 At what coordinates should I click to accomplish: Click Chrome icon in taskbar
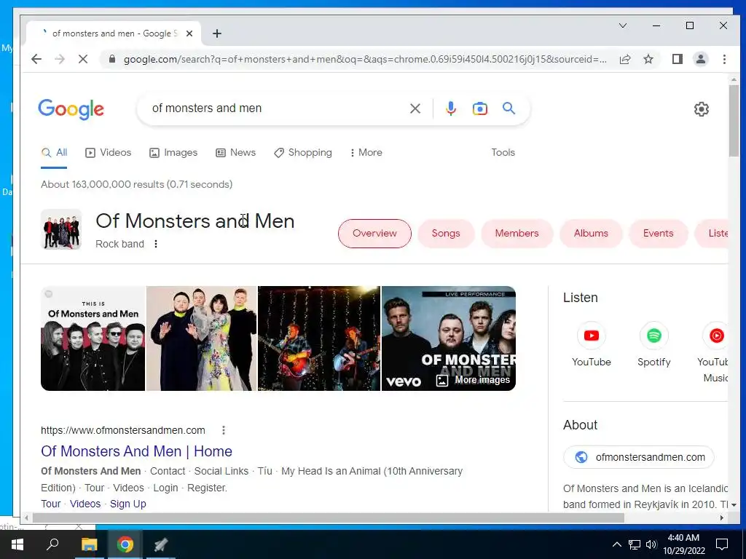click(x=125, y=544)
